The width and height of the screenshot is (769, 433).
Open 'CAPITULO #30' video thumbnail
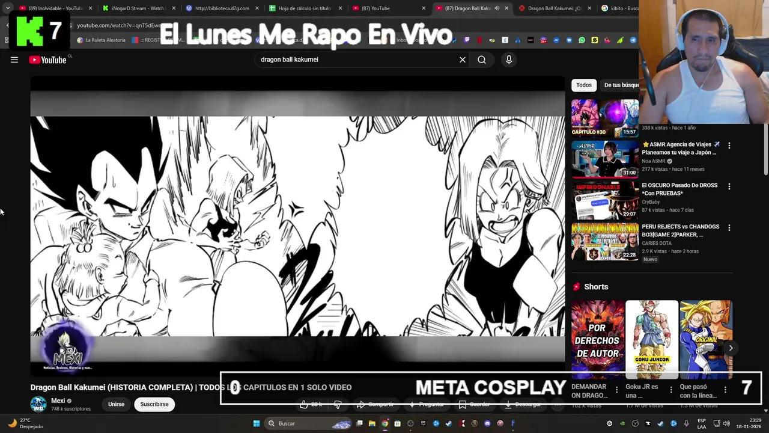[605, 118]
